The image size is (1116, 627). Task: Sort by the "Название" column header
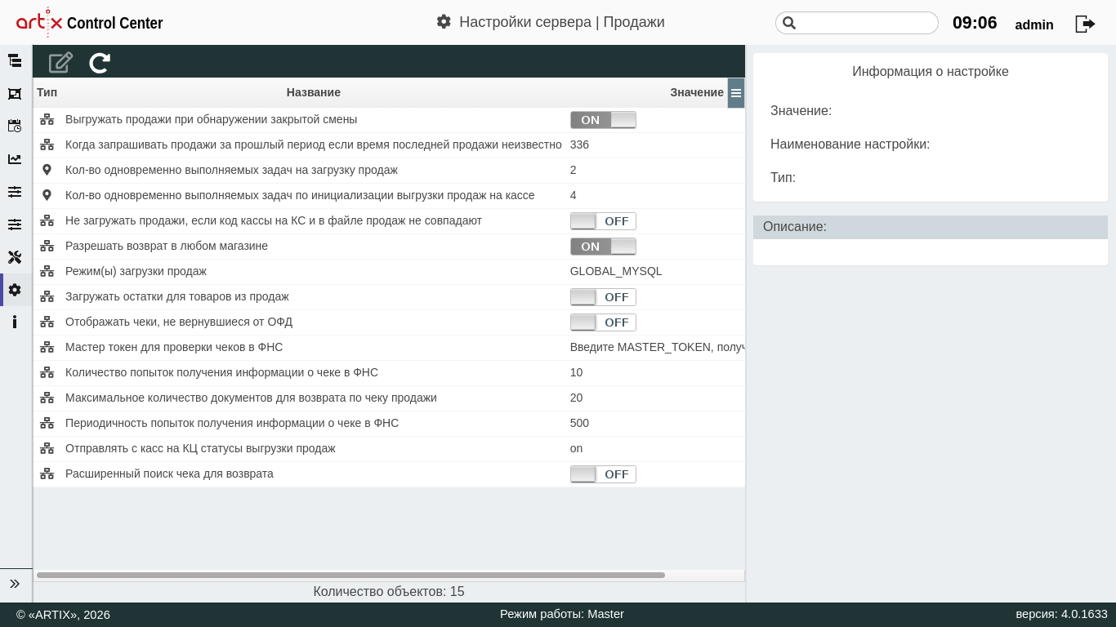313,93
